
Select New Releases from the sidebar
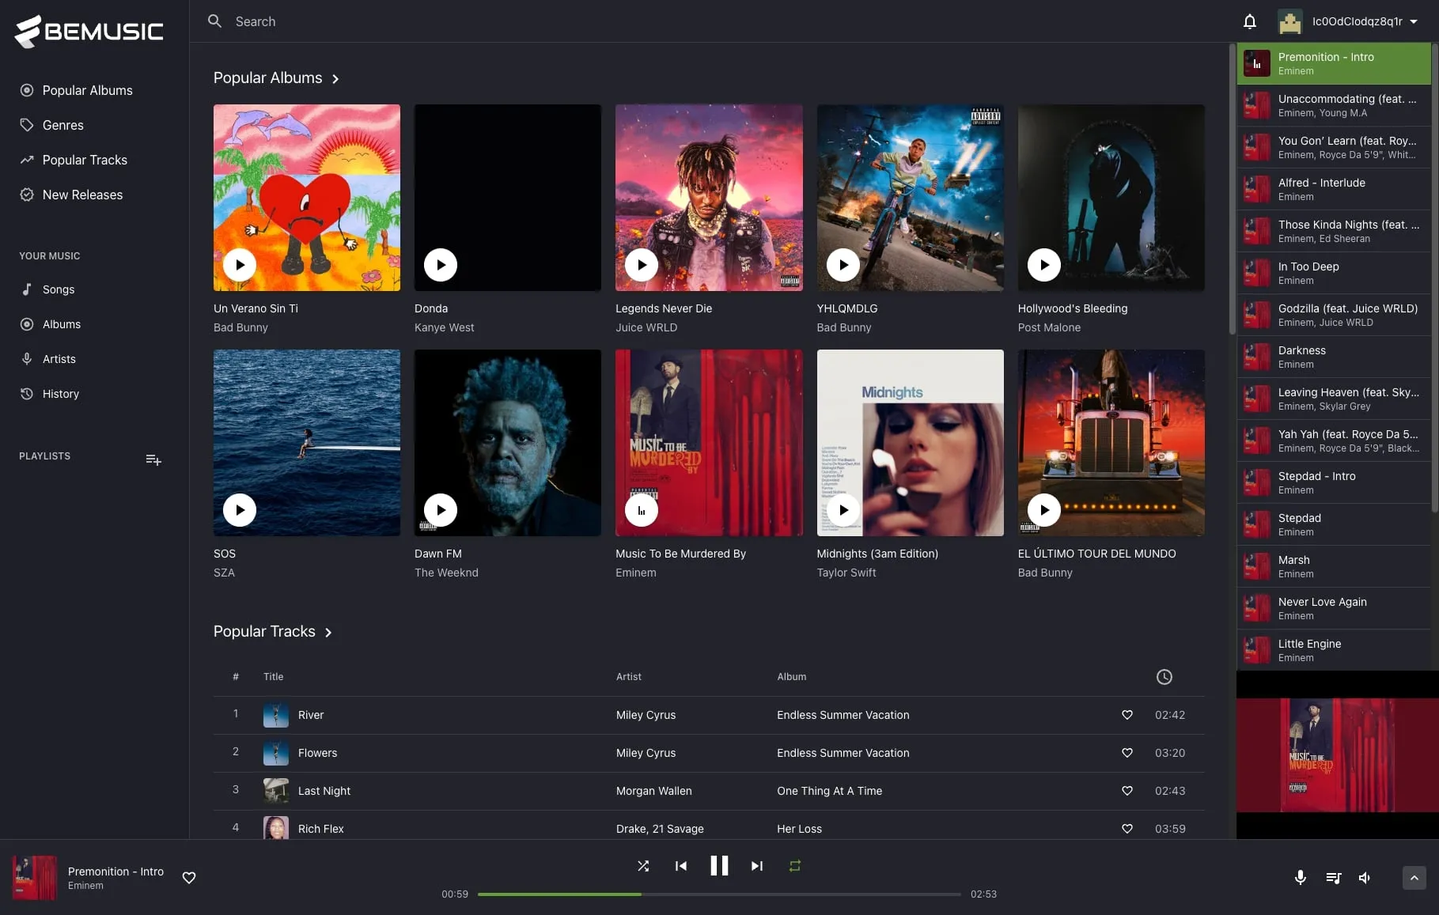[82, 195]
